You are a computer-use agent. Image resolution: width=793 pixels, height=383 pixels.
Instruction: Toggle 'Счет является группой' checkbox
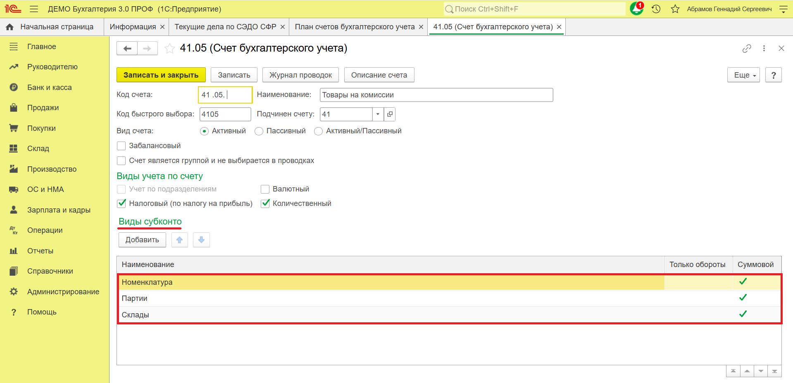121,161
